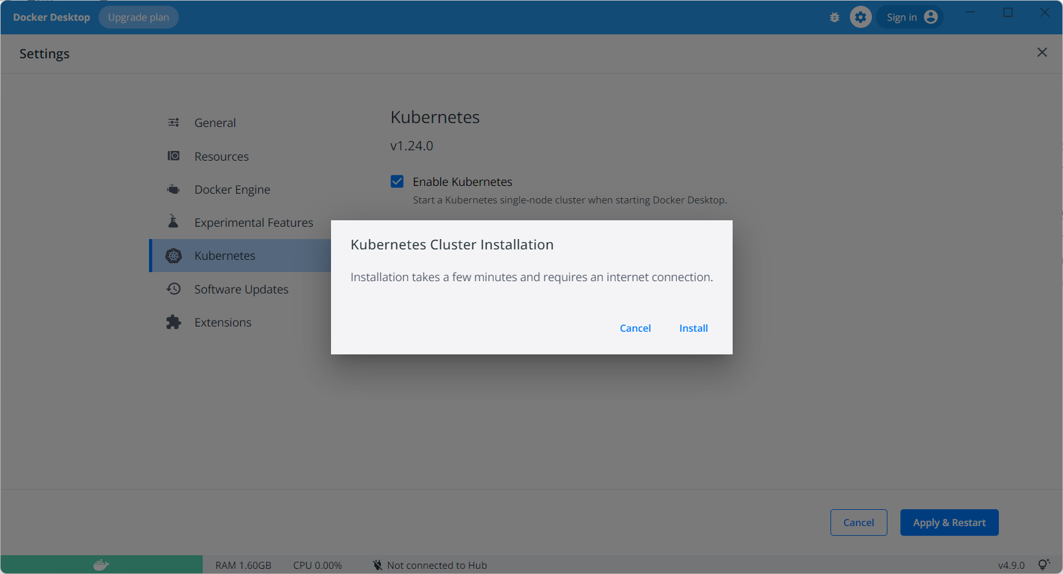Click the Docker Desktop title text
The height and width of the screenshot is (574, 1063).
(51, 17)
